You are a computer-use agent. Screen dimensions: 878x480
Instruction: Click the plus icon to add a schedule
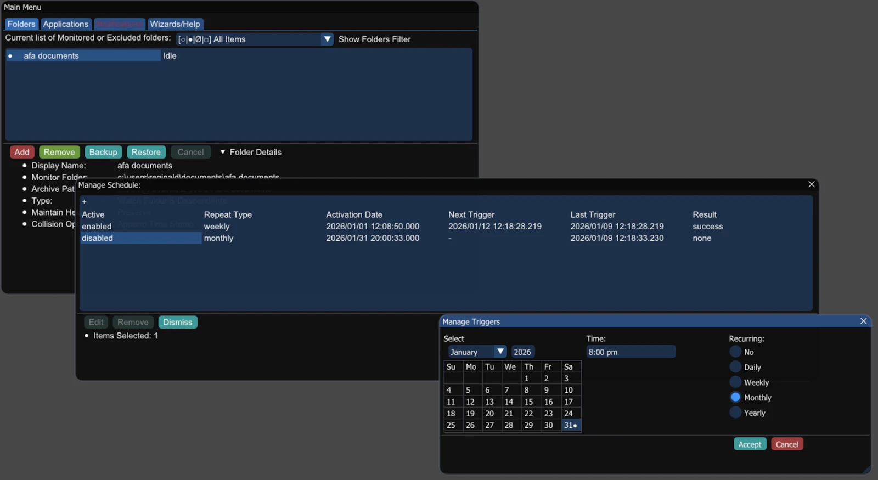[x=84, y=202]
